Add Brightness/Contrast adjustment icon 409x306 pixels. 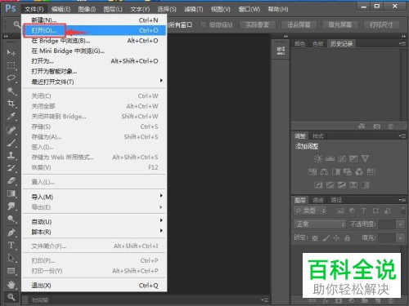tap(318, 158)
